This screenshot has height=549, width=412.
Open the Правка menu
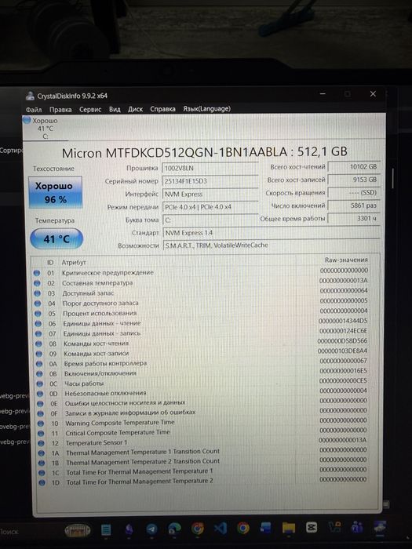point(60,110)
